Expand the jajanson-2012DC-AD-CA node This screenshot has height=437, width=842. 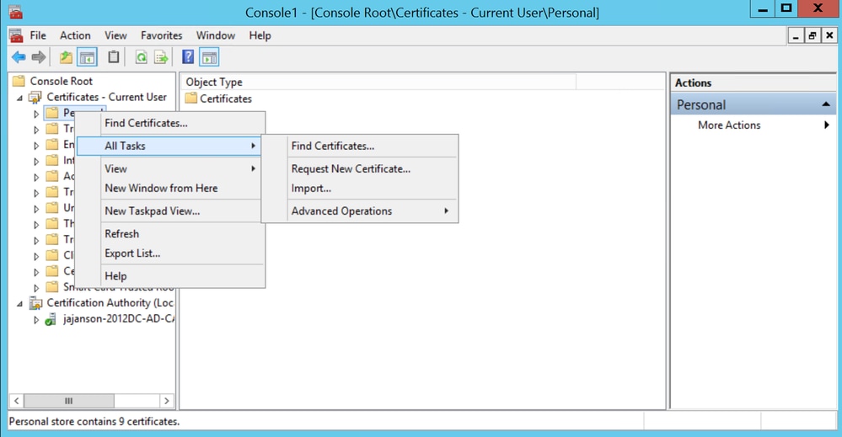pyautogui.click(x=36, y=320)
